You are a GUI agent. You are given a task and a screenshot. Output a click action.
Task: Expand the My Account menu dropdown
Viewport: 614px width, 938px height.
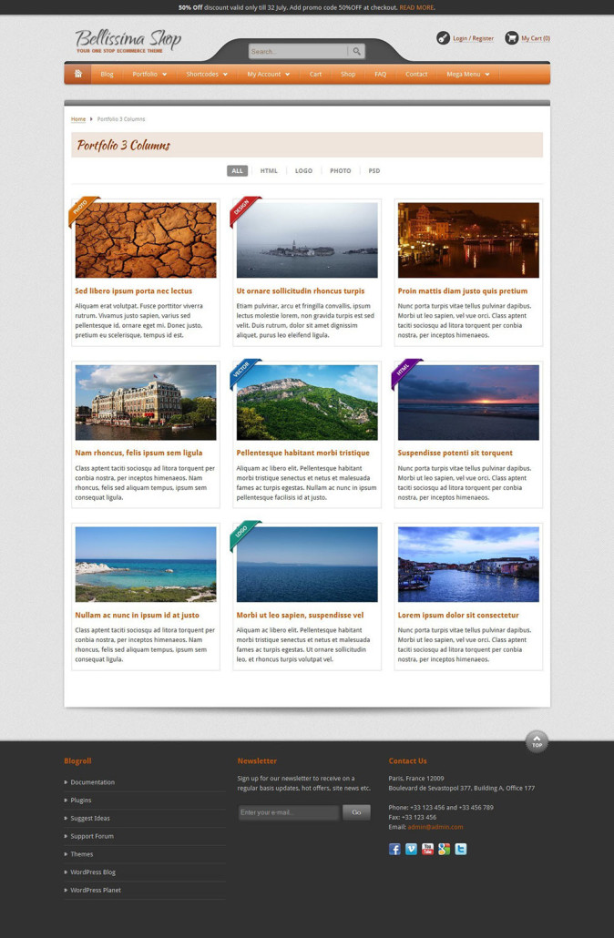point(269,74)
